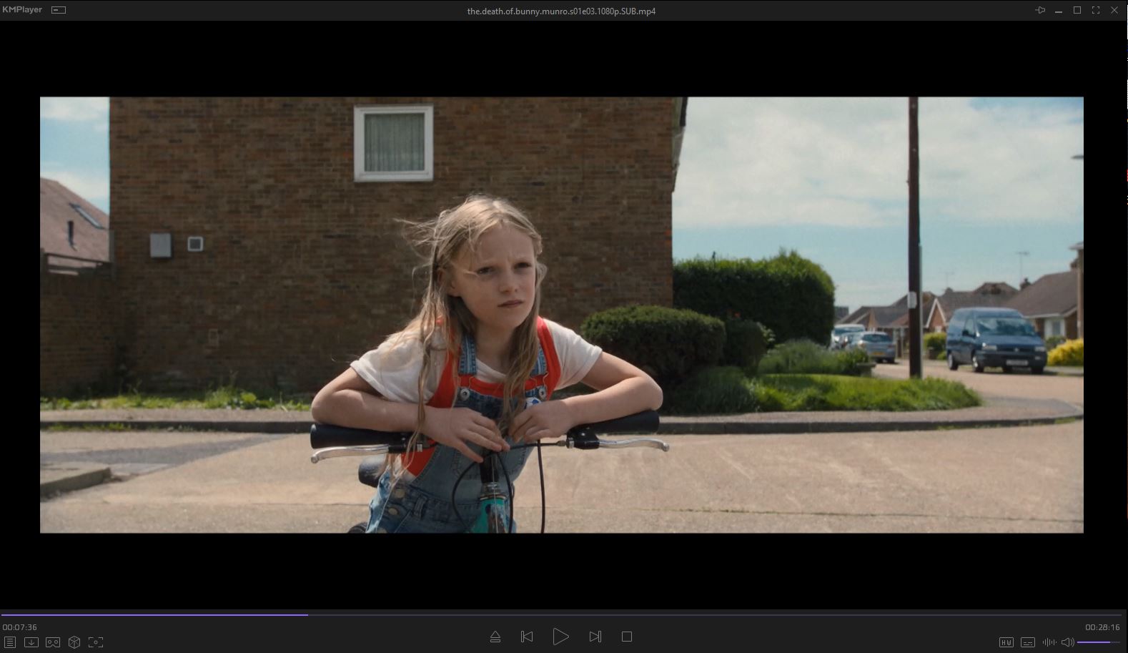Pin the player window on top
1128x653 pixels.
click(x=1040, y=10)
